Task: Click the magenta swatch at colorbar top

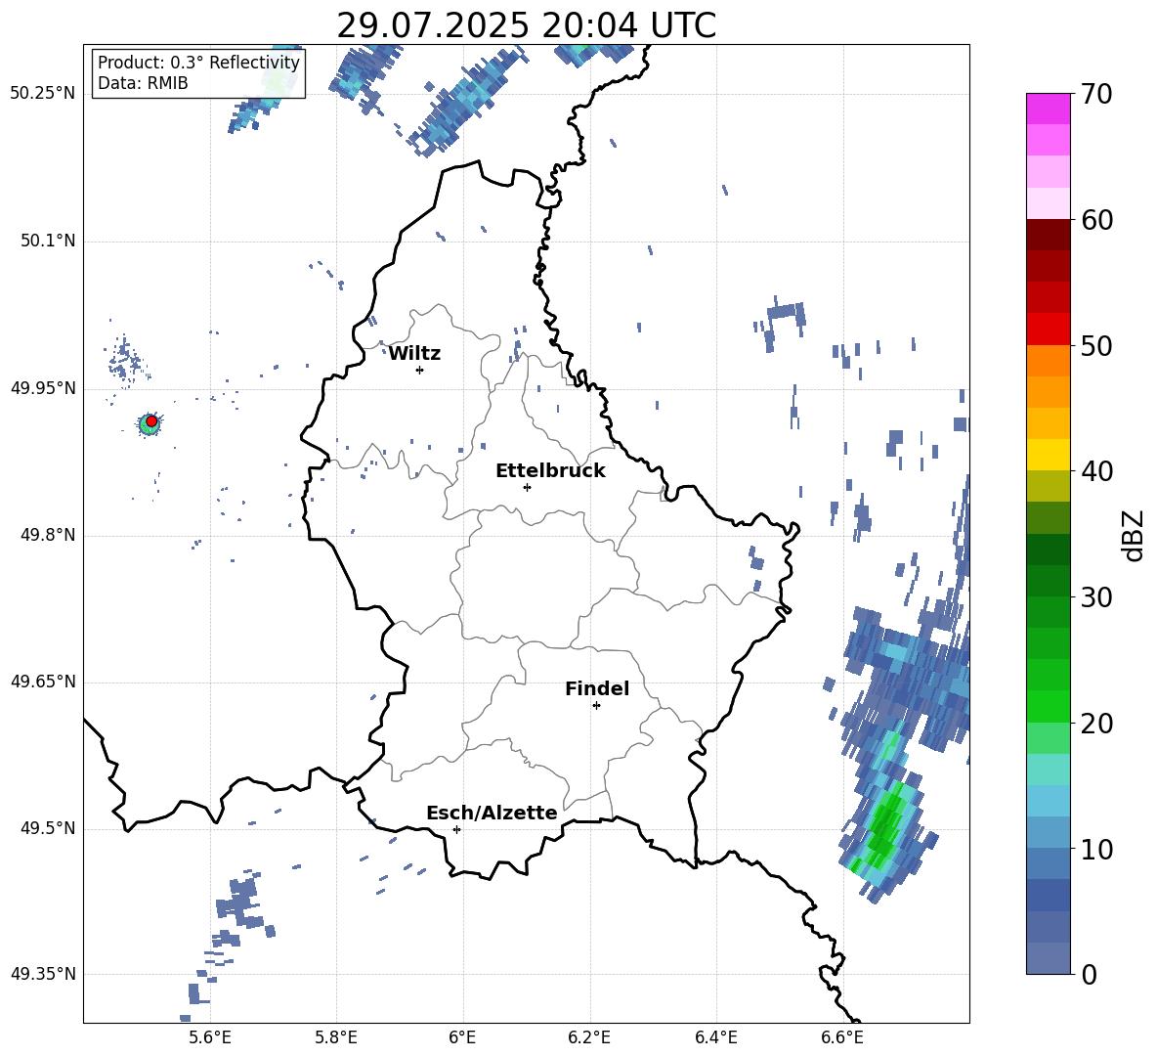Action: click(1048, 110)
